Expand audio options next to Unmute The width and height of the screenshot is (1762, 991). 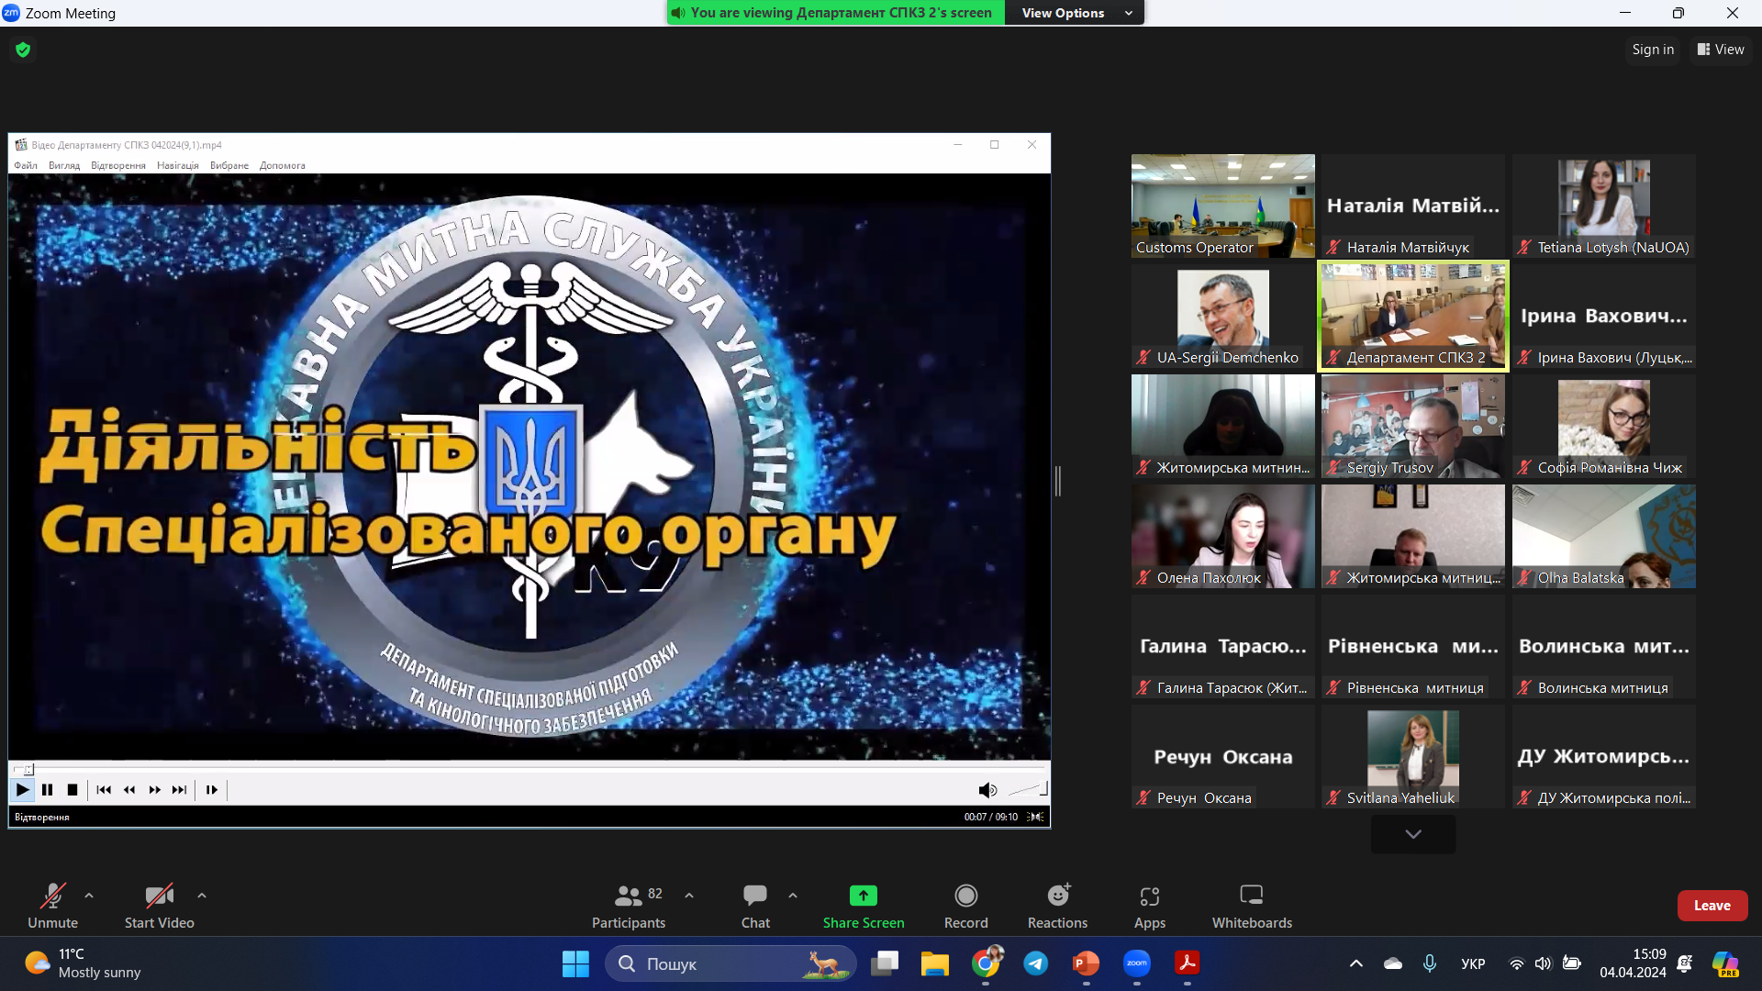pyautogui.click(x=88, y=896)
